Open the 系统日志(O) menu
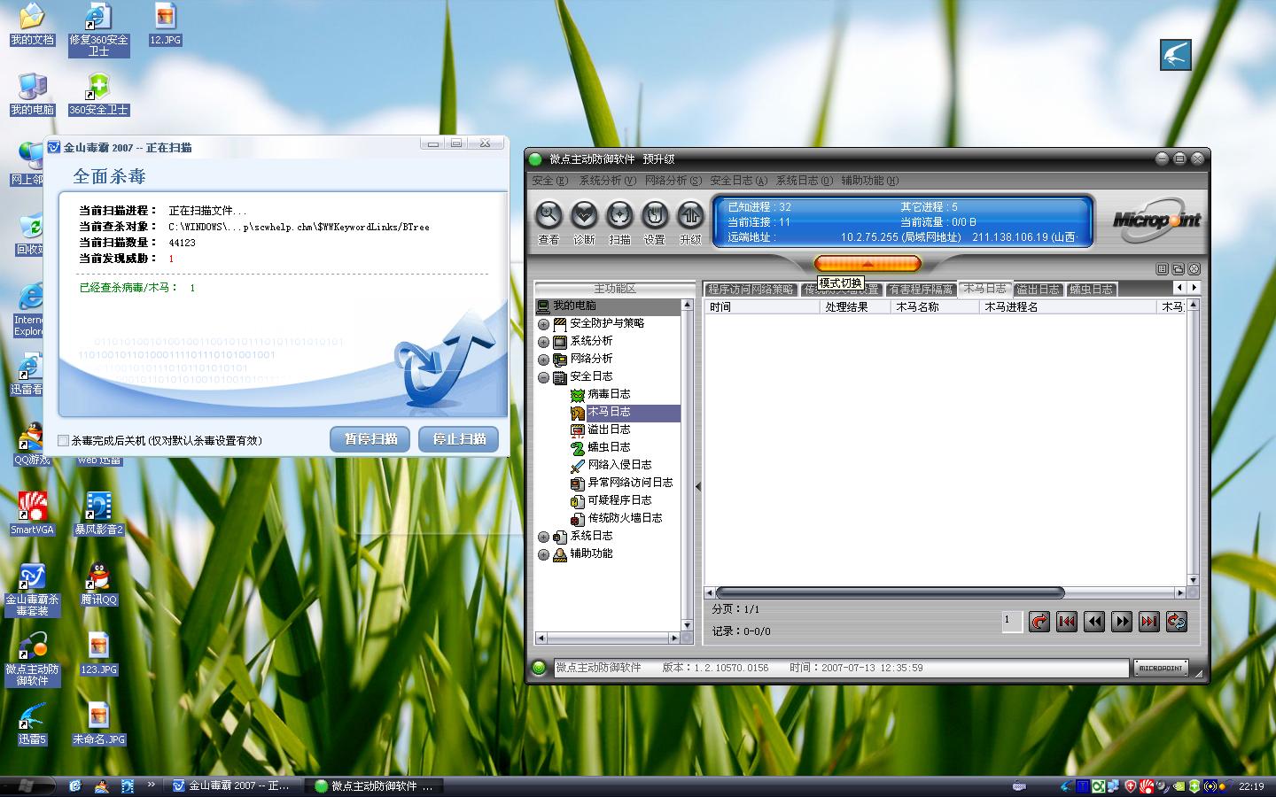 (805, 181)
